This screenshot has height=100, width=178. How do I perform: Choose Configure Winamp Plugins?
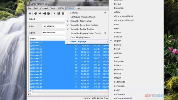pyautogui.click(x=87, y=17)
